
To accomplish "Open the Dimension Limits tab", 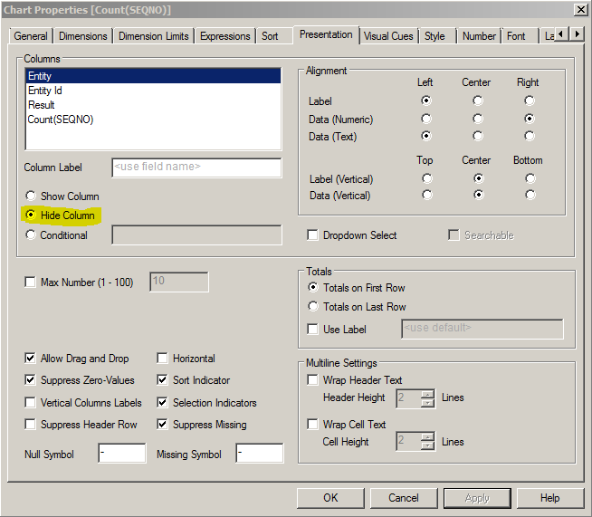I will point(153,36).
